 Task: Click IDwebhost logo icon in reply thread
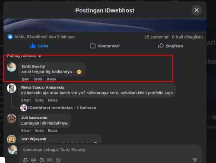[x=24, y=108]
